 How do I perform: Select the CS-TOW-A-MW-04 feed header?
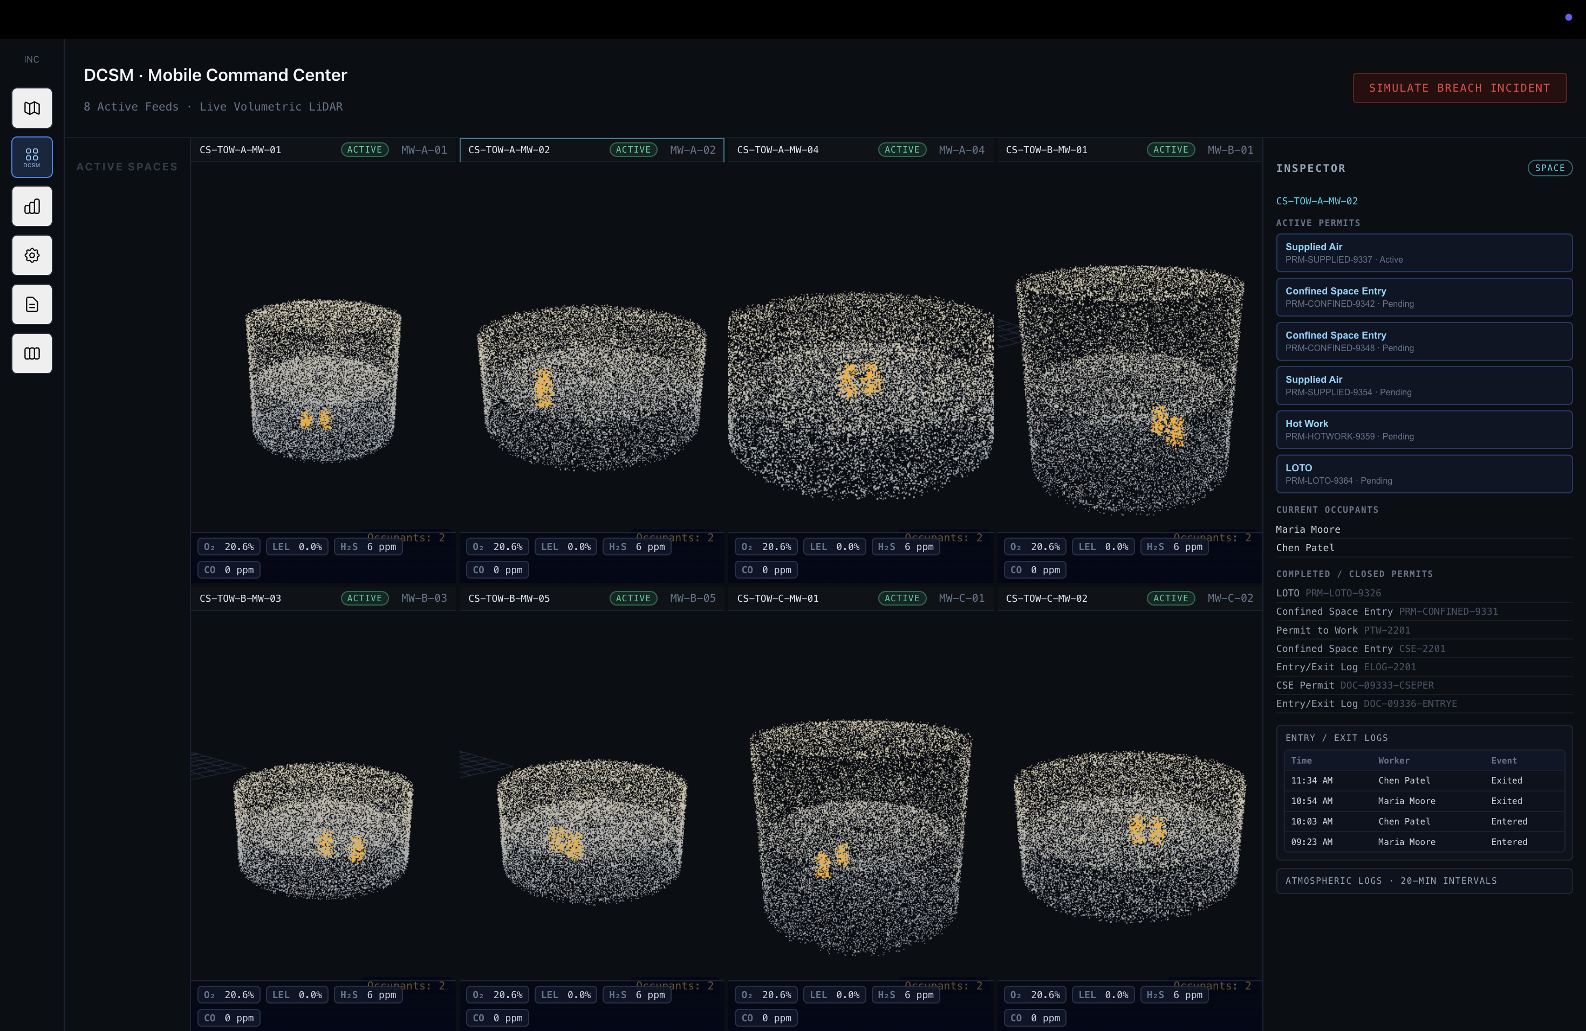click(x=860, y=150)
